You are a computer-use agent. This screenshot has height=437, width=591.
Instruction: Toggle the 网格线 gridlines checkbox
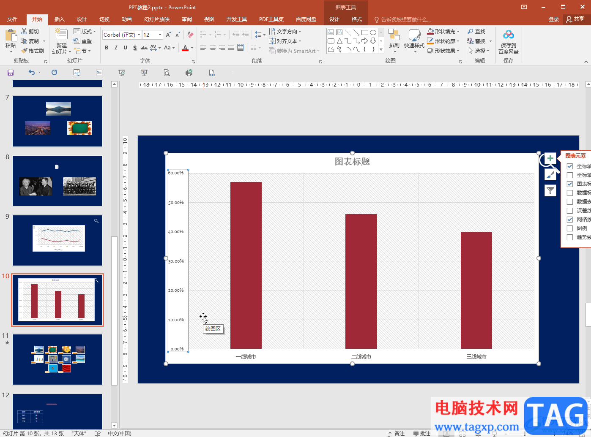point(570,220)
